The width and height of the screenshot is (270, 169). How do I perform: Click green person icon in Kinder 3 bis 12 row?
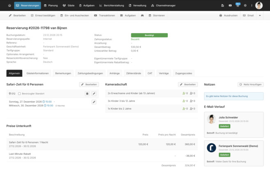pyautogui.click(x=184, y=101)
